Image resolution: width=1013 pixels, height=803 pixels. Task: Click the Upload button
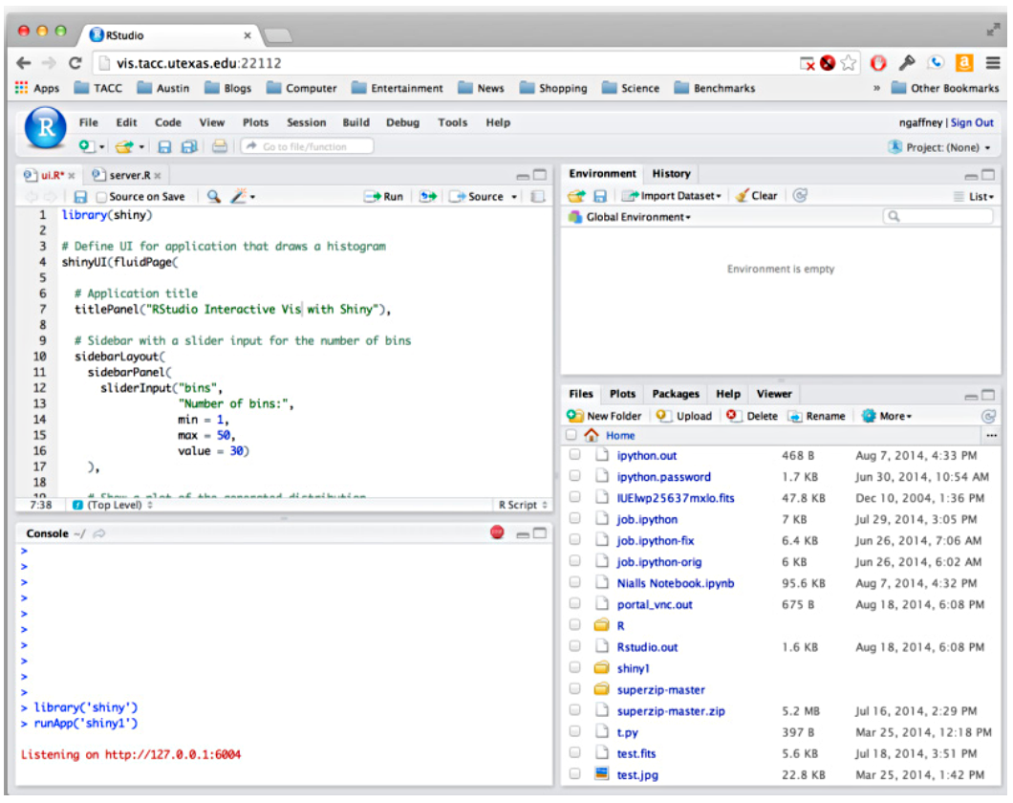[683, 416]
